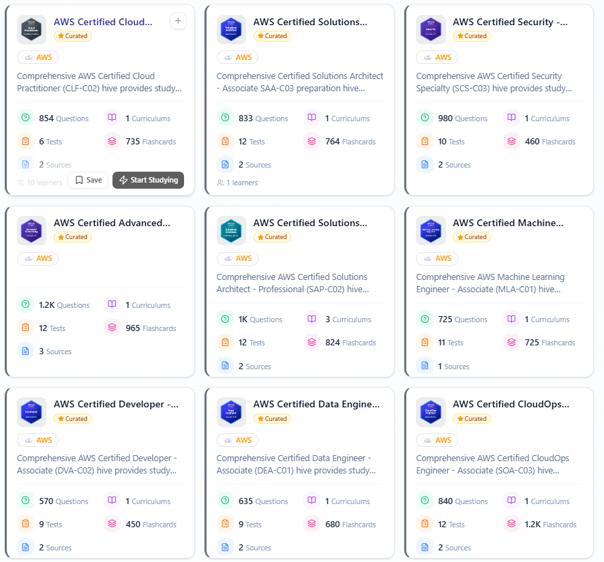Click the Cloud Practitioner badge thumbnail

point(31,29)
